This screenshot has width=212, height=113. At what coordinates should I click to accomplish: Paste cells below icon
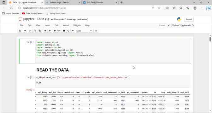point(40,31)
